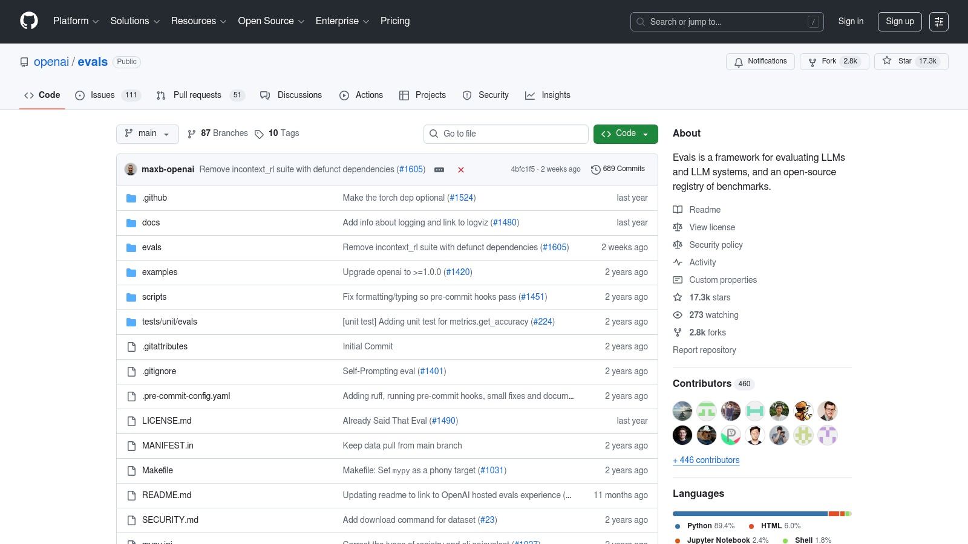Click the Sign in link
968x544 pixels.
point(851,21)
